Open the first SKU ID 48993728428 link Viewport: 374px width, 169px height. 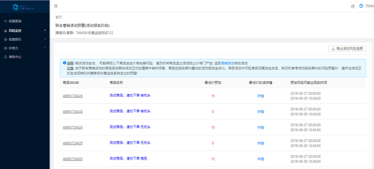pos(72,96)
